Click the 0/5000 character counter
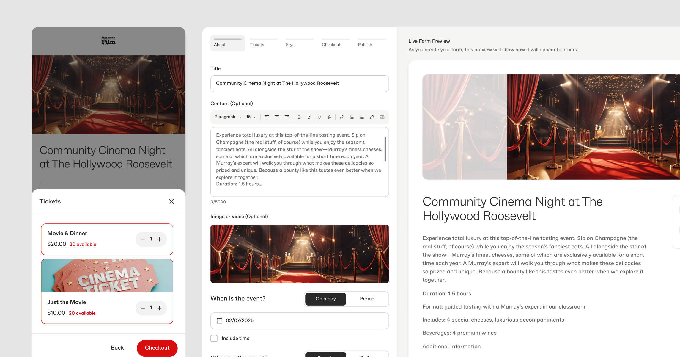This screenshot has height=357, width=680. tap(218, 202)
